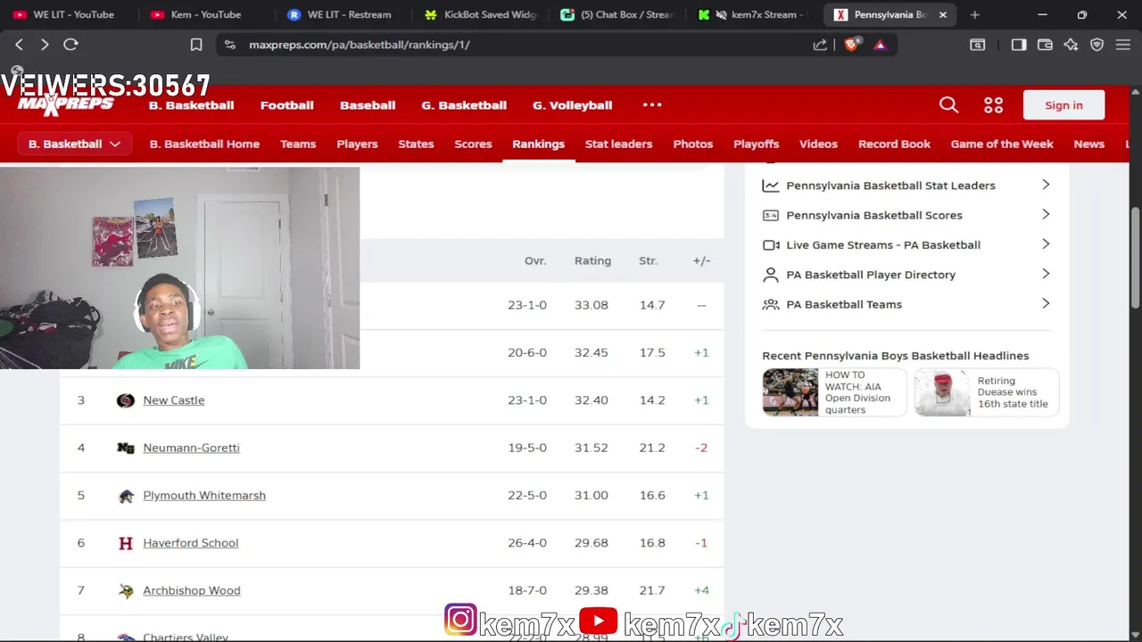Viewport: 1142px width, 642px height.
Task: Expand PA Basketball Player Directory chevron
Action: (1046, 274)
